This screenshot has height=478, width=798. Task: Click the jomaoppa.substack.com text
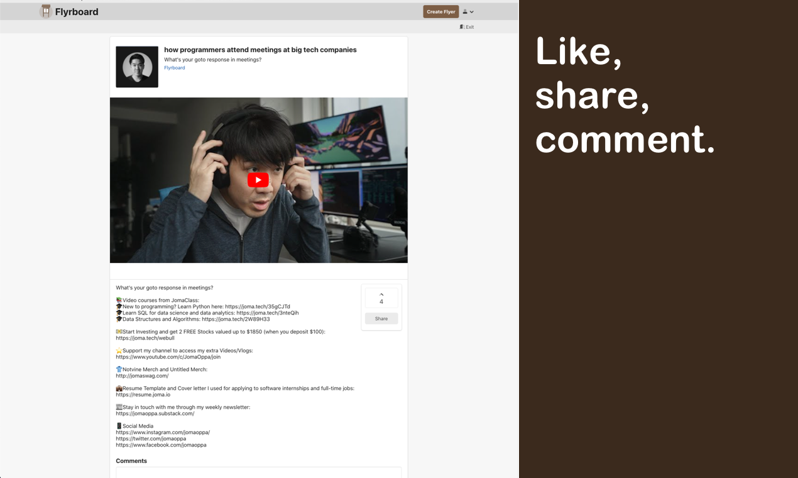pos(155,414)
